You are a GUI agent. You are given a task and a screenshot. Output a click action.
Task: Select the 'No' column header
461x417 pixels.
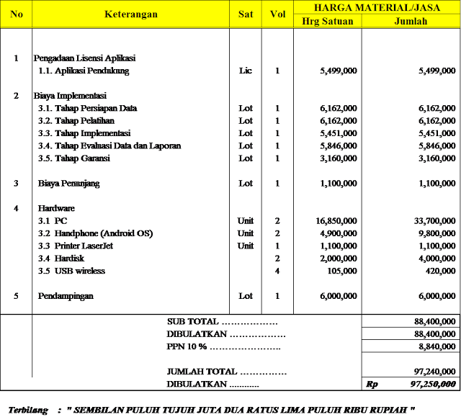17,14
